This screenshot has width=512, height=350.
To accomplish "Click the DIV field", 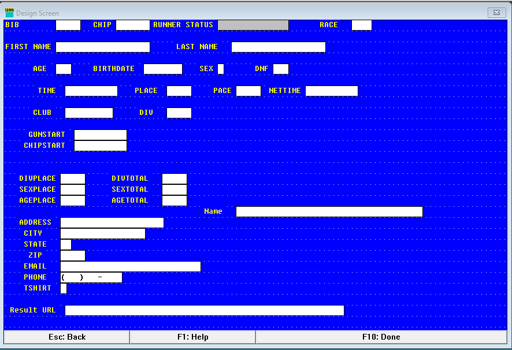I will (x=179, y=113).
